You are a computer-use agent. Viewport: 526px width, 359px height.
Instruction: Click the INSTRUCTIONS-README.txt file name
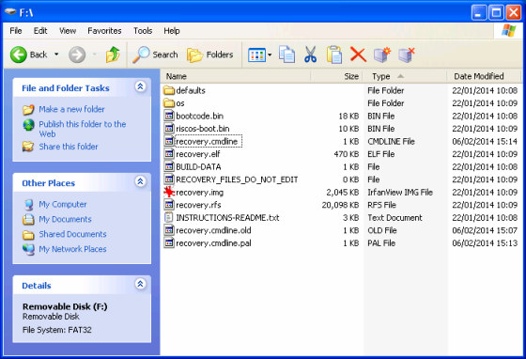[227, 218]
